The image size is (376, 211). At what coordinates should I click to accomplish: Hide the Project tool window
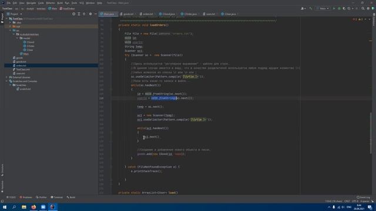(x=95, y=14)
